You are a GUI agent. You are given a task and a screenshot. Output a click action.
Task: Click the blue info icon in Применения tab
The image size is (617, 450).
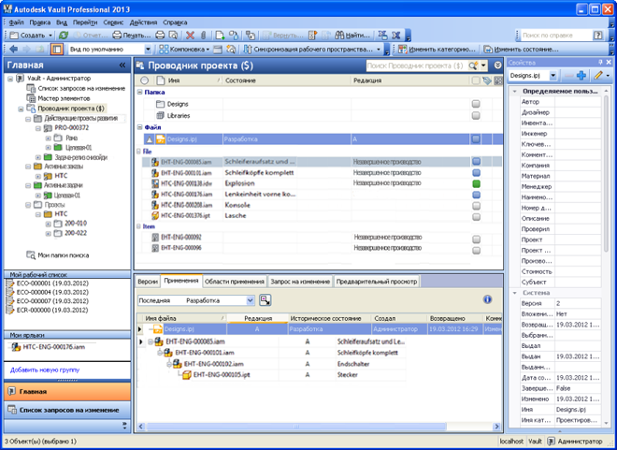pos(487,299)
